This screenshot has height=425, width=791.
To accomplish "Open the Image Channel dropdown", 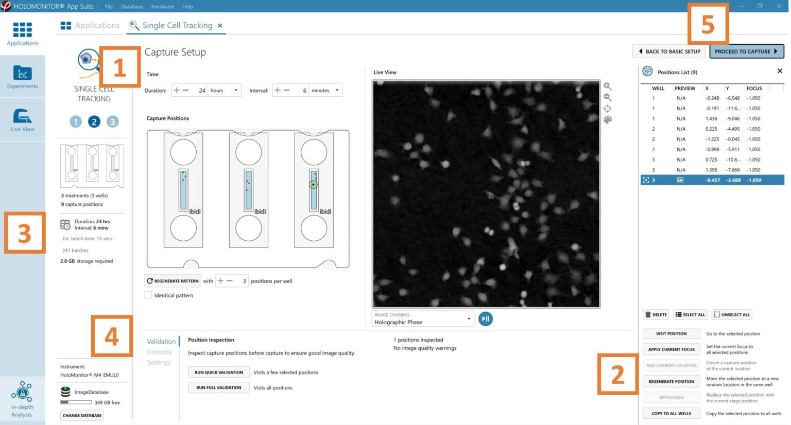I will pyautogui.click(x=469, y=318).
